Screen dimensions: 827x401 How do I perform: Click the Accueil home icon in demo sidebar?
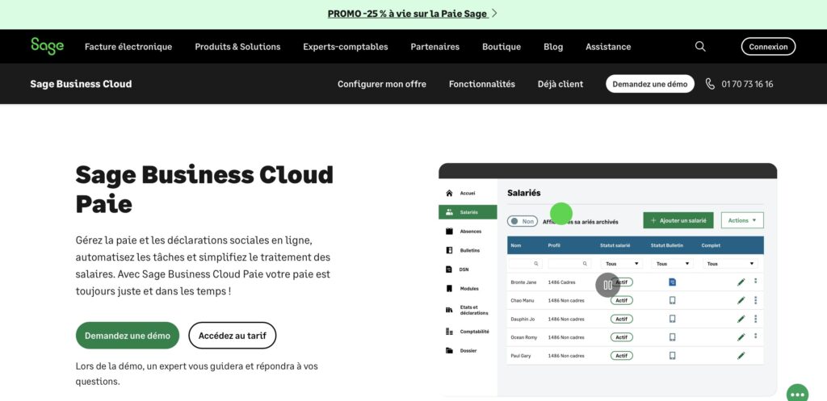(x=449, y=193)
